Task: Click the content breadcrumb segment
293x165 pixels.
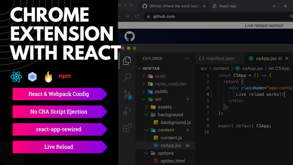Action: tap(221, 68)
